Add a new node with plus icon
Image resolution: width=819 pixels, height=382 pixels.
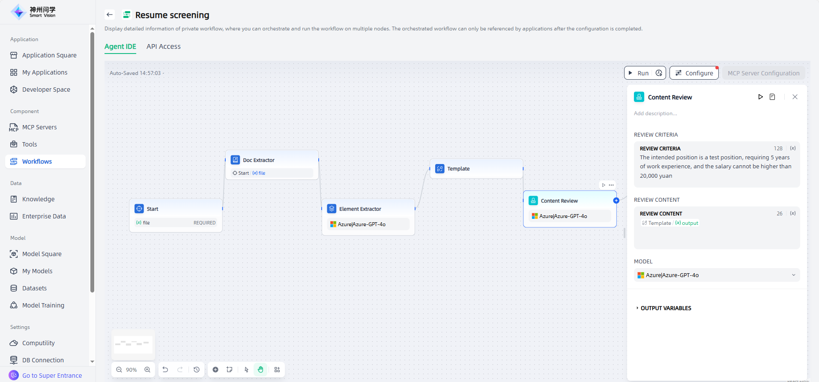pyautogui.click(x=215, y=370)
